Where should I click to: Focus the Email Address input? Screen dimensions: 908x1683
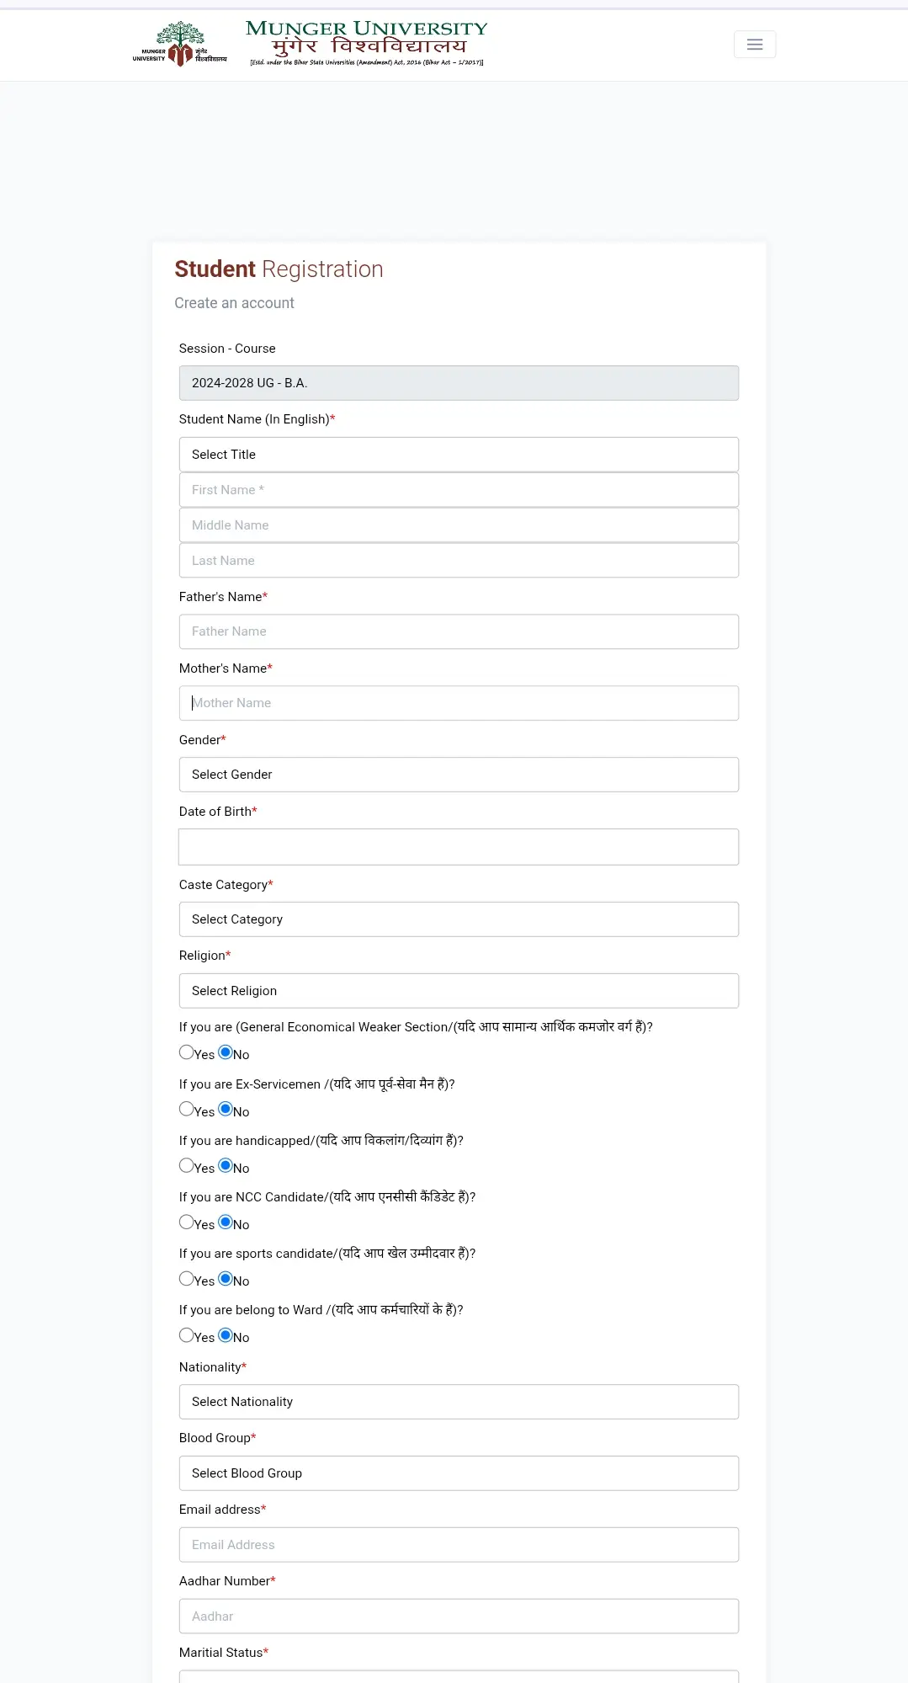pyautogui.click(x=459, y=1545)
